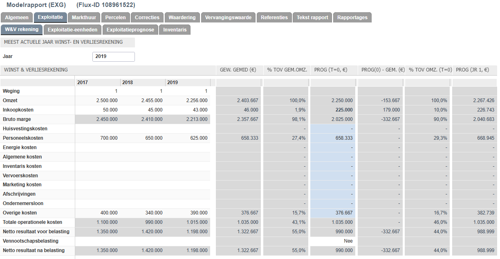Click the Totale operationele kosten row label
The height and width of the screenshot is (259, 500).
click(32, 222)
